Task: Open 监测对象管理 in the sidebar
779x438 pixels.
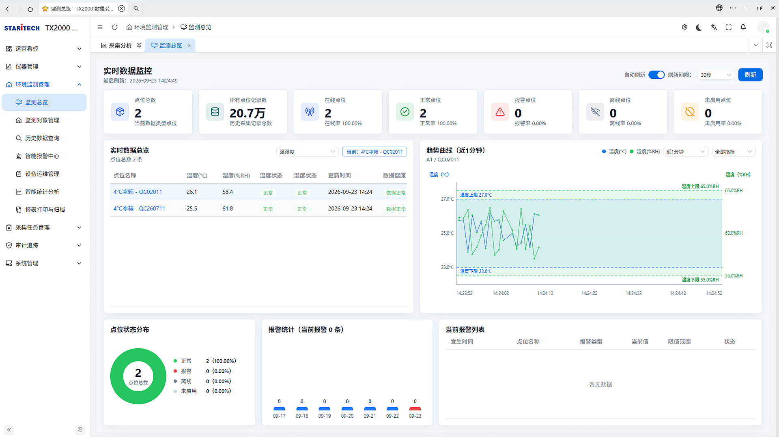Action: tap(44, 120)
